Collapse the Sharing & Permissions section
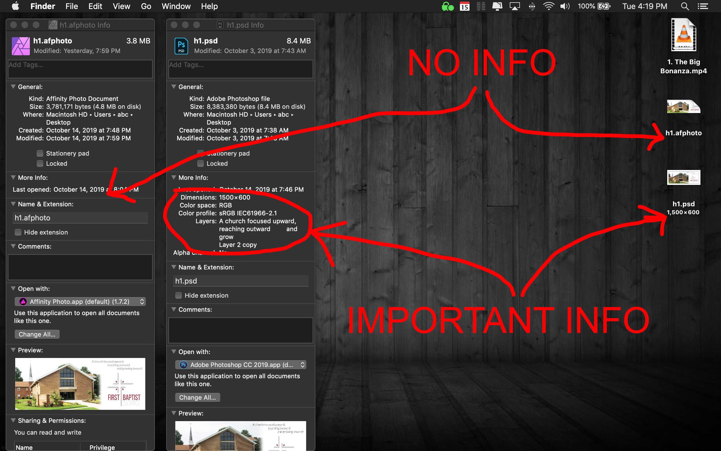Image resolution: width=721 pixels, height=451 pixels. tap(14, 420)
